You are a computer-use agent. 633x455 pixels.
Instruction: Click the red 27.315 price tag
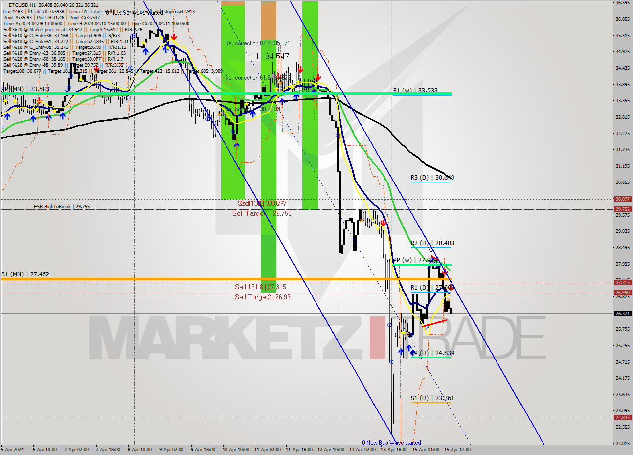(x=622, y=282)
